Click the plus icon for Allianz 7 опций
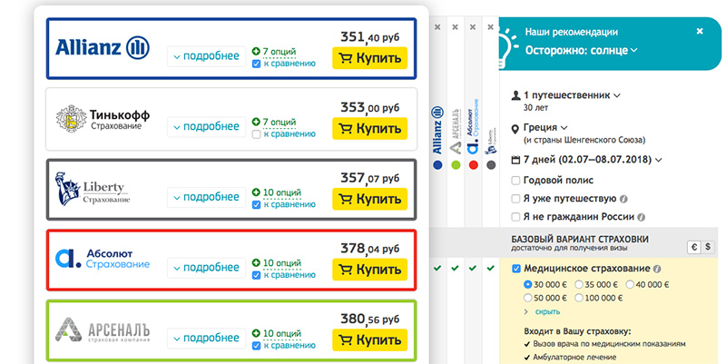Image resolution: width=726 pixels, height=364 pixels. click(256, 52)
